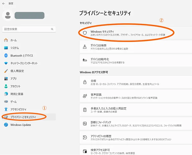
Task: Open ゲーム settings
Action: tap(29, 102)
